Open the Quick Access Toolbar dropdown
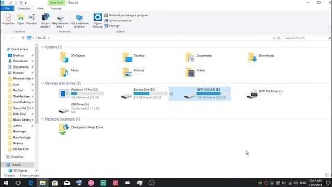This screenshot has width=332, height=187. pyautogui.click(x=26, y=3)
